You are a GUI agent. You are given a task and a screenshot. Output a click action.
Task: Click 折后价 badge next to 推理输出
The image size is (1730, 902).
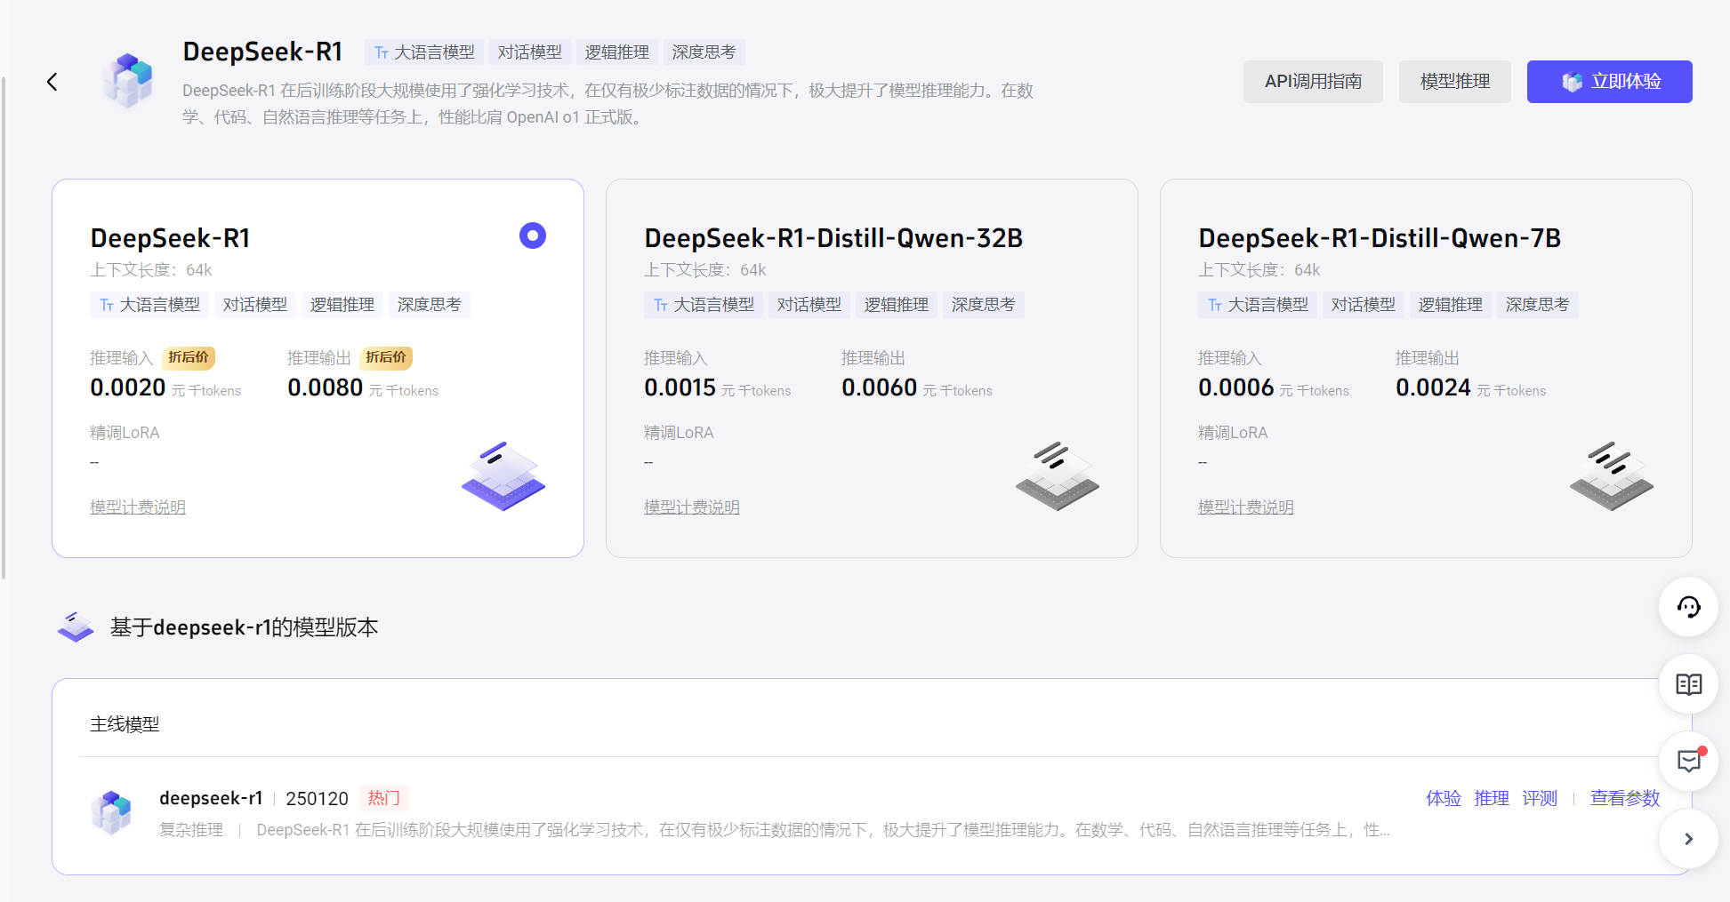point(386,357)
